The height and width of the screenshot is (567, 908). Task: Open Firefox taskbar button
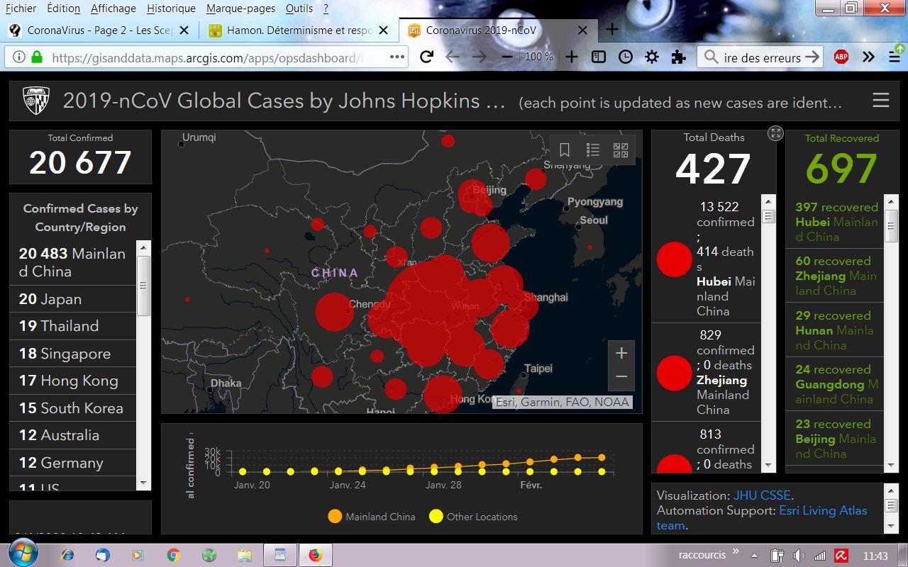click(315, 555)
